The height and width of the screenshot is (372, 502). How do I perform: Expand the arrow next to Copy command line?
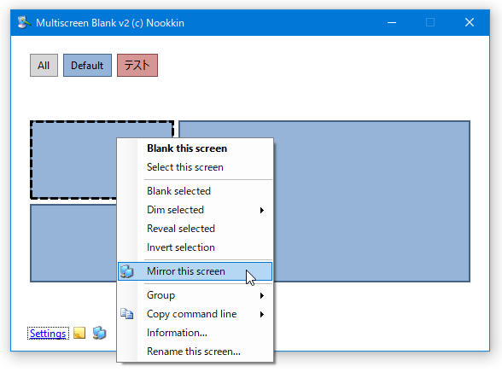tap(262, 314)
